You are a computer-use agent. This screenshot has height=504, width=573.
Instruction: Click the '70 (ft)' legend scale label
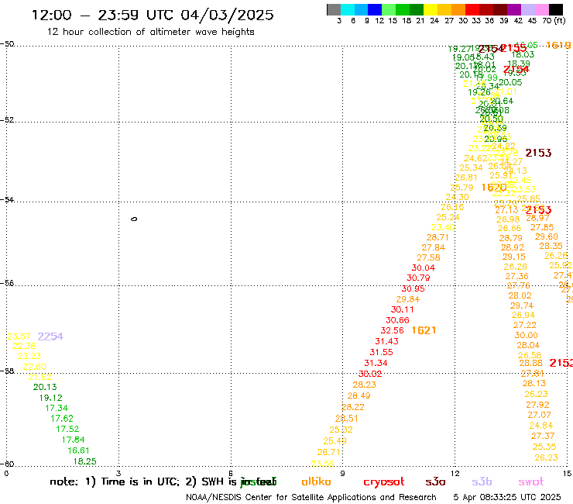pyautogui.click(x=554, y=20)
